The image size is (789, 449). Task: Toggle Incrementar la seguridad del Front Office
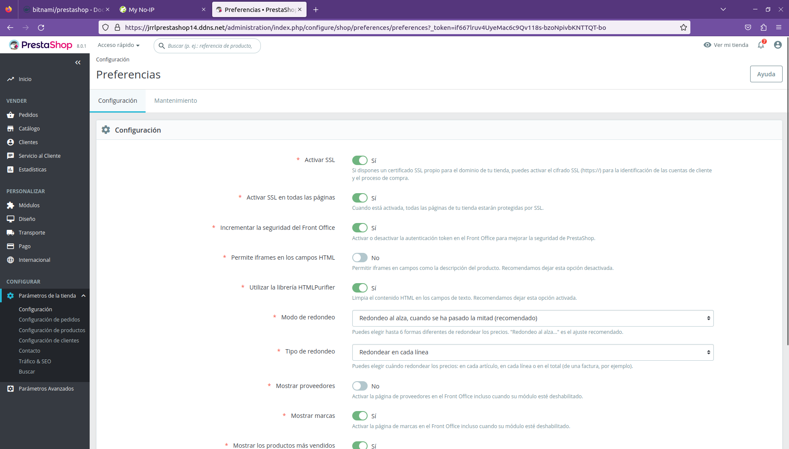360,228
